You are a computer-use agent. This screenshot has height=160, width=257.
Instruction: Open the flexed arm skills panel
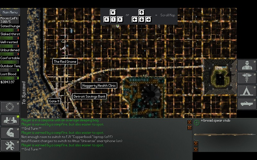pyautogui.click(x=10, y=132)
